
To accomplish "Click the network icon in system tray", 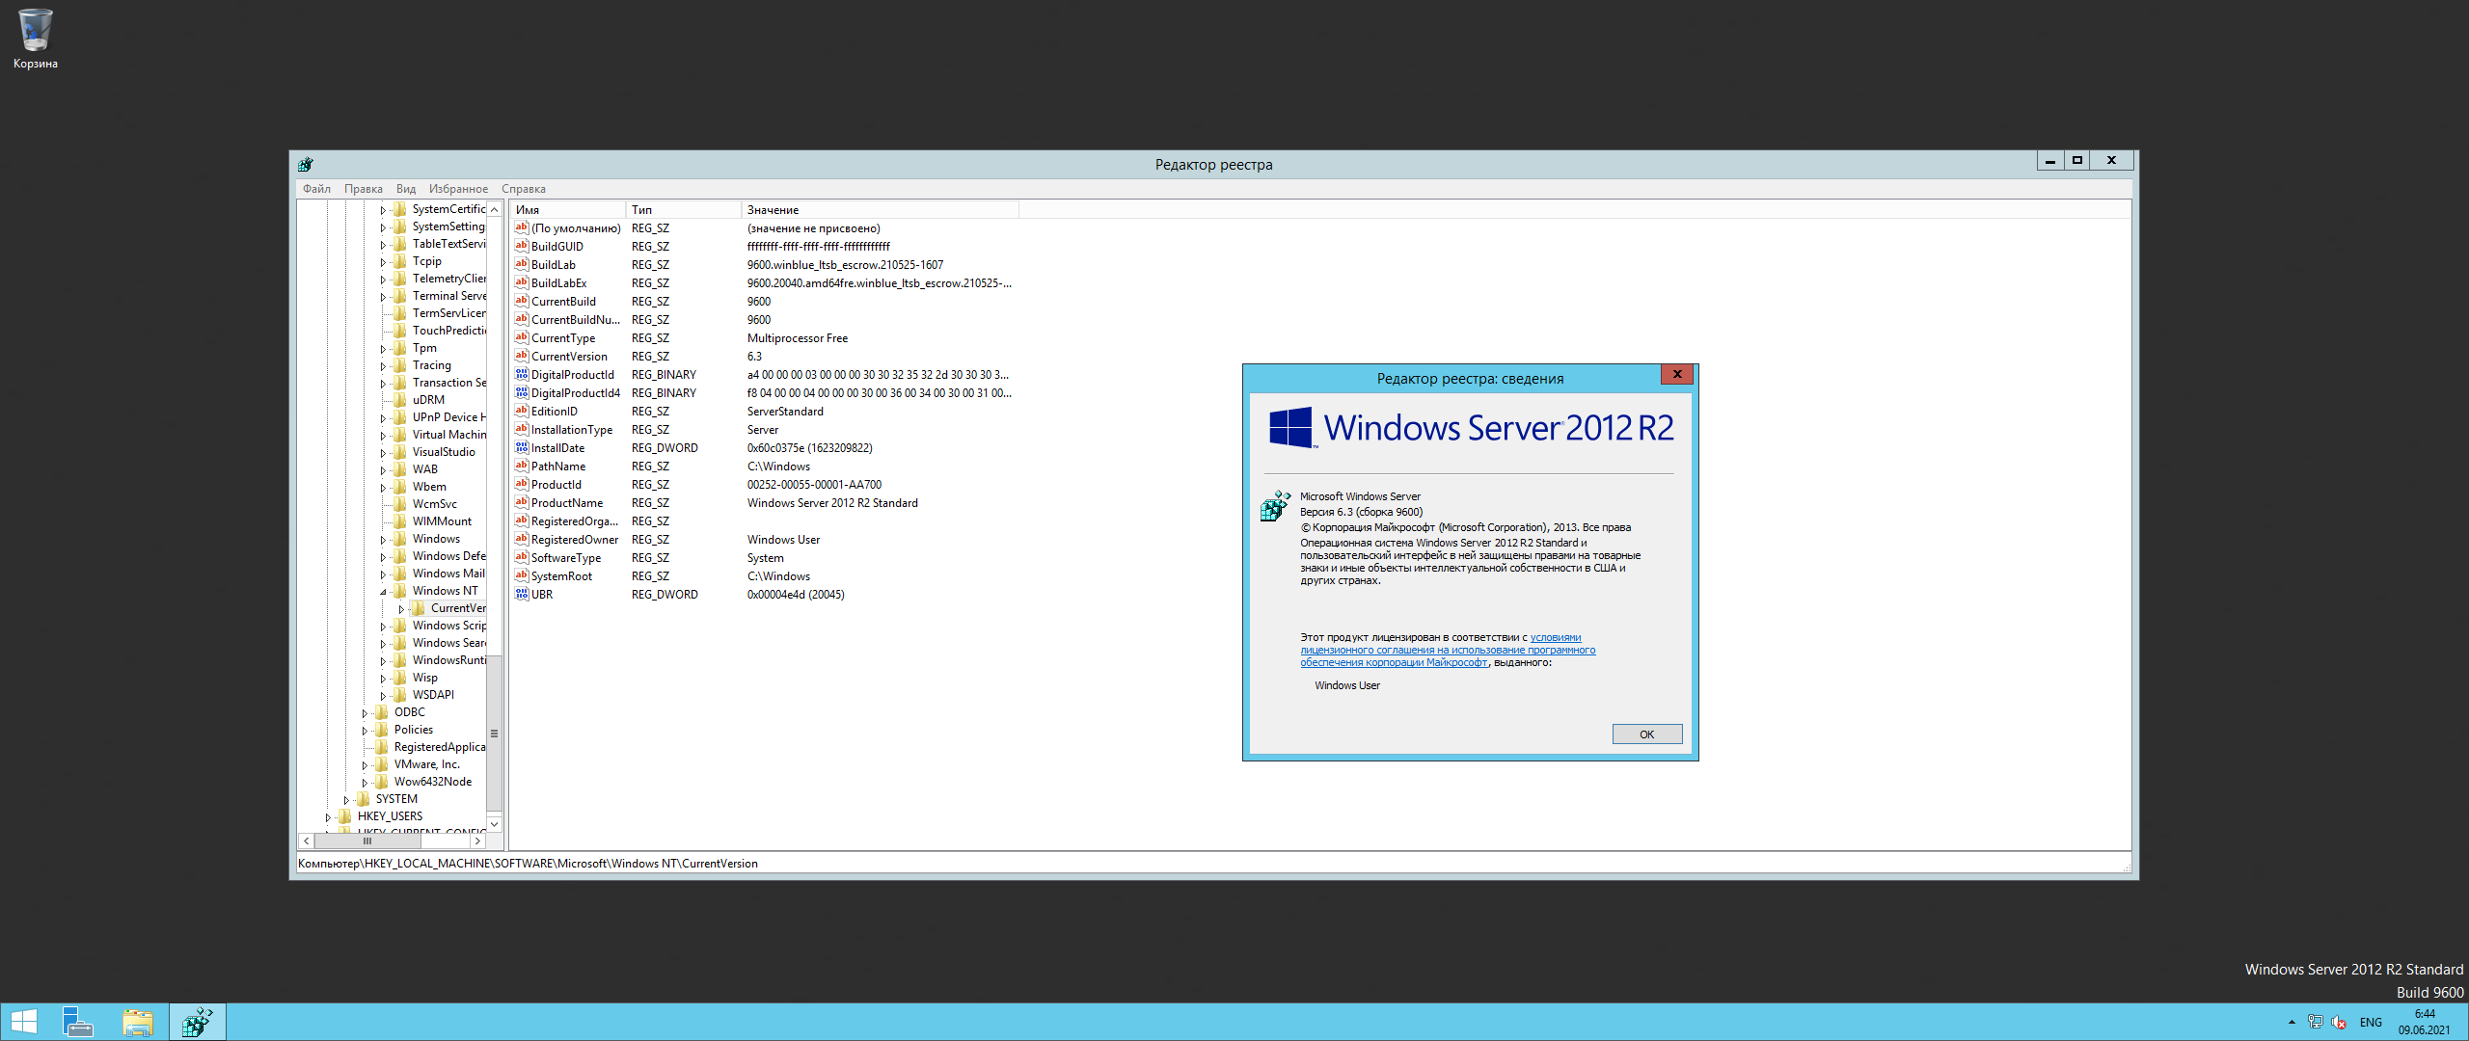I will click(2316, 1022).
